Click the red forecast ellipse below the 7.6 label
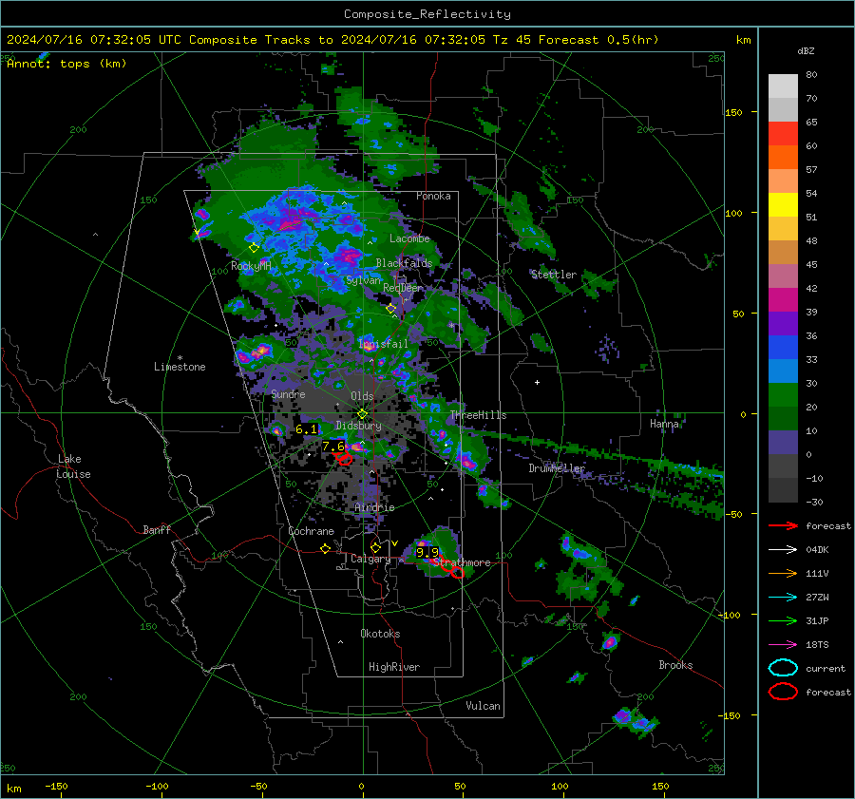Image resolution: width=855 pixels, height=799 pixels. pos(344,459)
